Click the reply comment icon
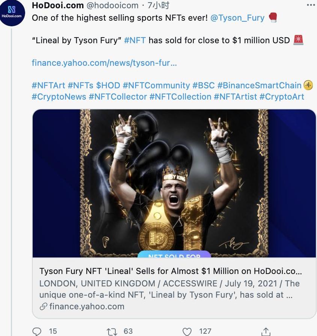Image resolution: width=317 pixels, height=336 pixels. 37,331
